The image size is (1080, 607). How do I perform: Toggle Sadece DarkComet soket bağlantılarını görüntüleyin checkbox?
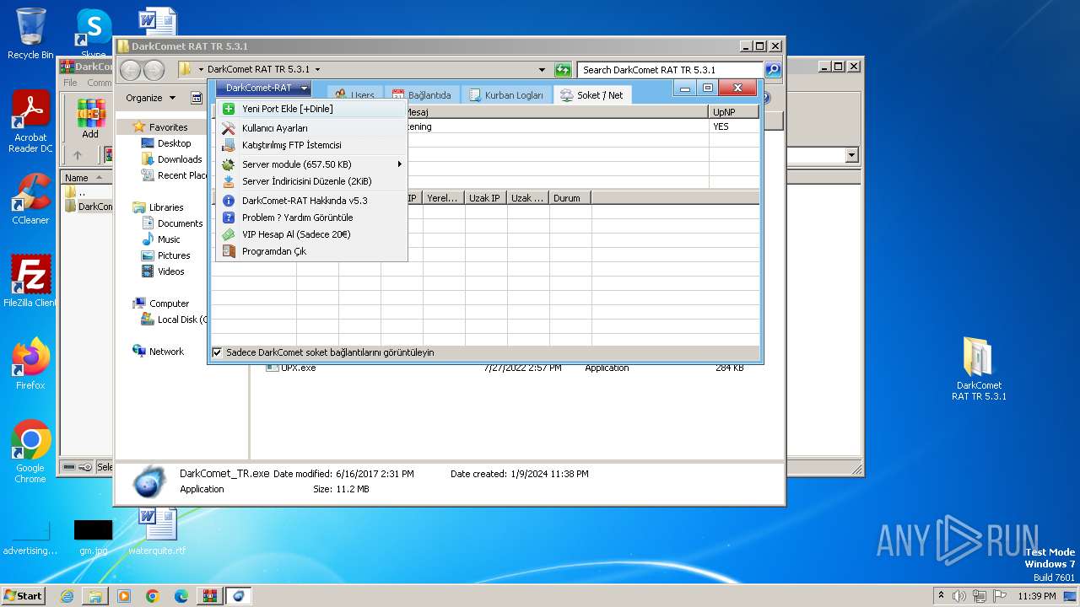tap(218, 352)
